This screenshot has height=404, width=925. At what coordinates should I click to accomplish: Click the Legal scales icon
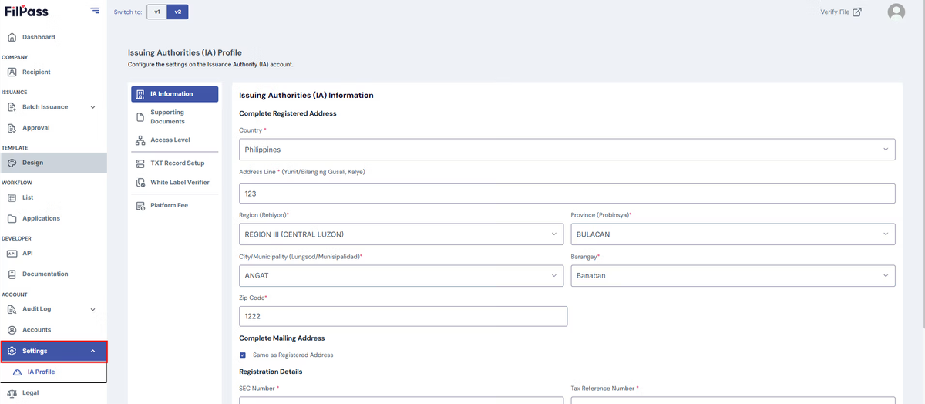(x=12, y=393)
